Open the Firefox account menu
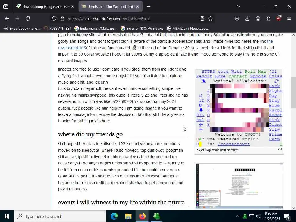This screenshot has width=296, height=222. 258,18
